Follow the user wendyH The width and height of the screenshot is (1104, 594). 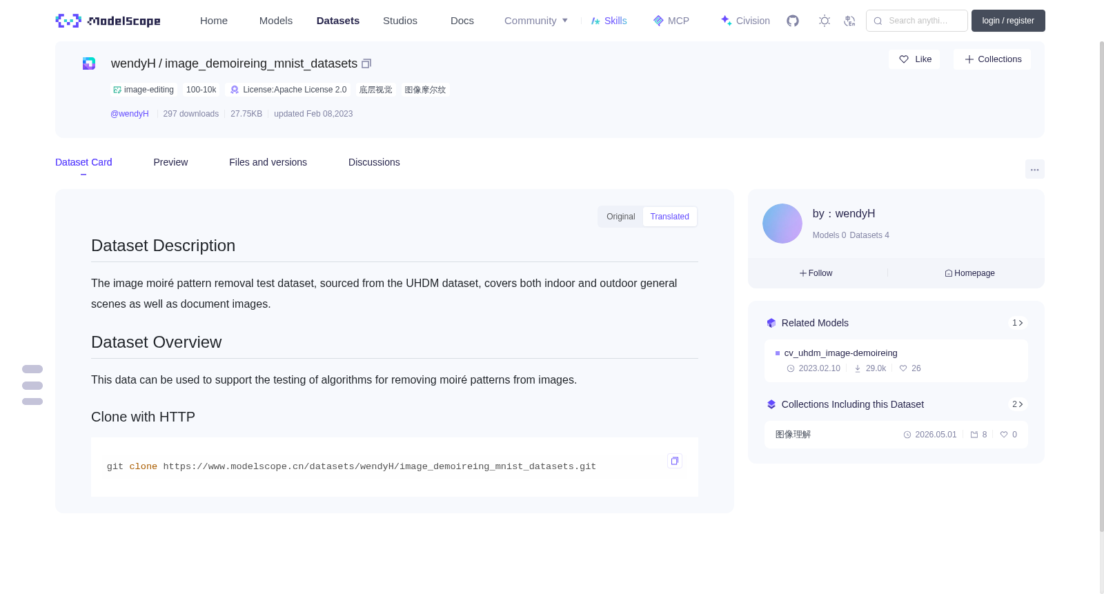point(816,273)
